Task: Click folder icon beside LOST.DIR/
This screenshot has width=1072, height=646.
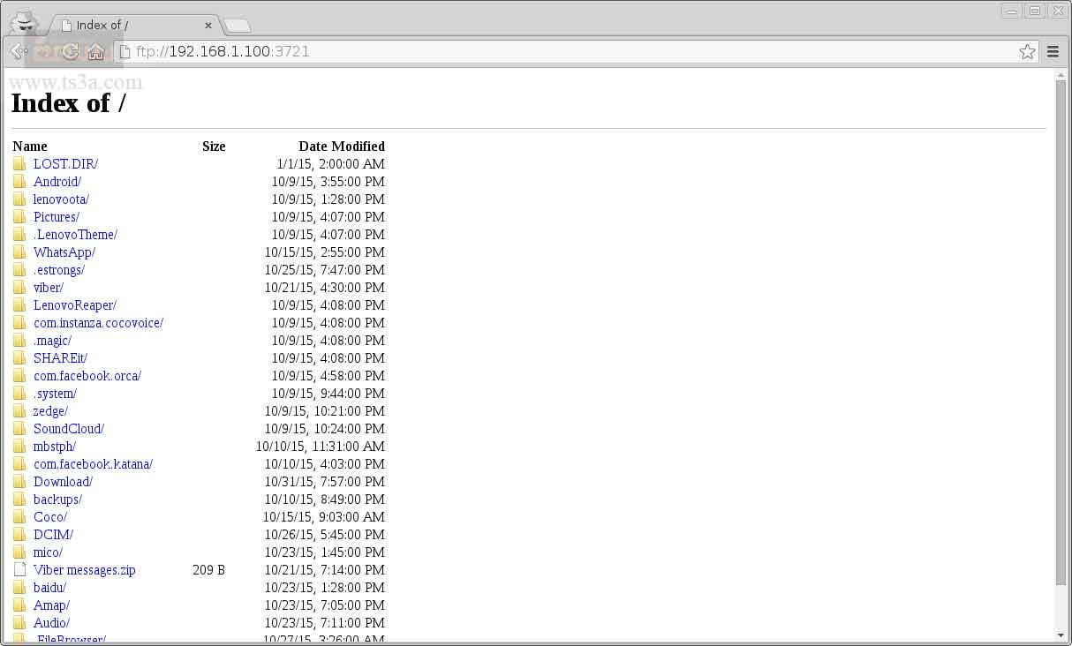Action: [x=19, y=164]
